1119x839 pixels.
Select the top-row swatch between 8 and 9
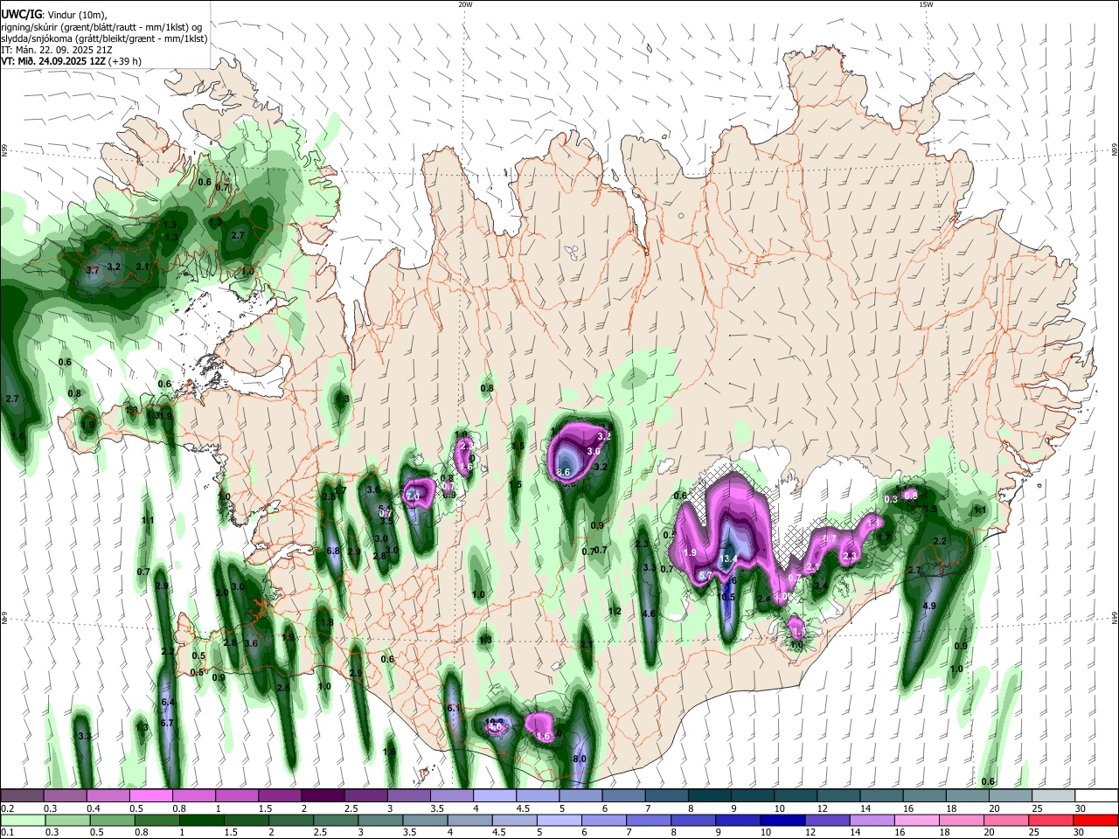(x=709, y=795)
